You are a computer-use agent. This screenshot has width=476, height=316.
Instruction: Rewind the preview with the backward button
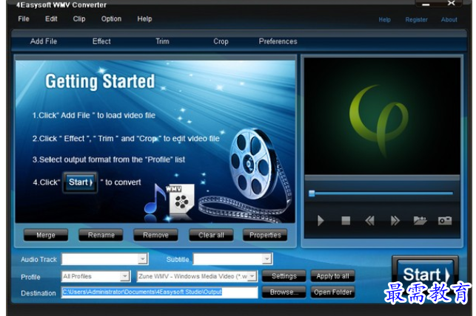(369, 221)
